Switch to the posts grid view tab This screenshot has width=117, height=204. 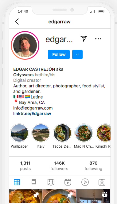pos(17,182)
